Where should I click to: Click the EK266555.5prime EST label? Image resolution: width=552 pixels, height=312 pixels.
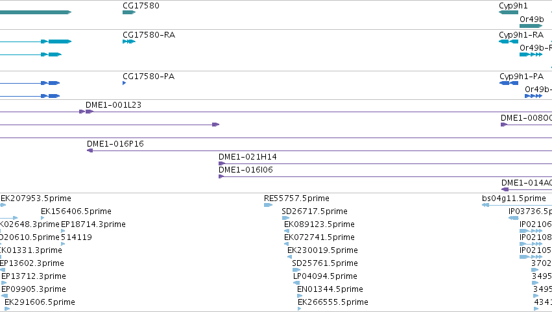click(x=333, y=302)
